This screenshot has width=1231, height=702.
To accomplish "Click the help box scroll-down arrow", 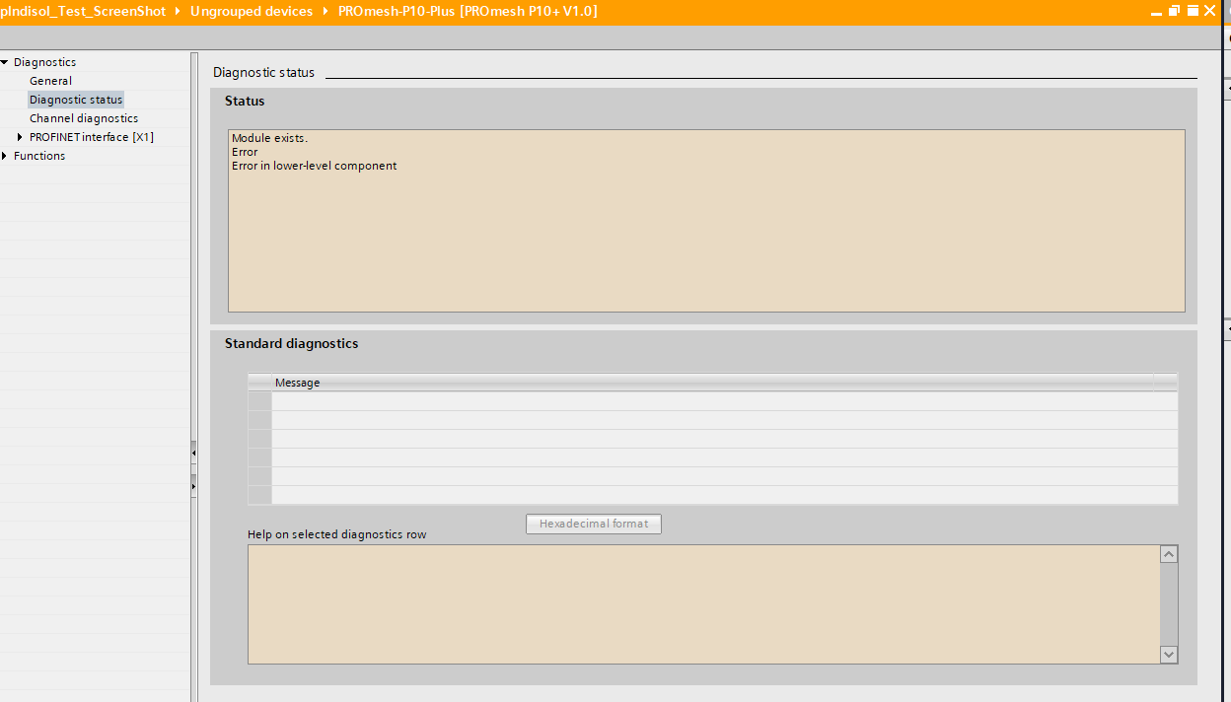I will click(x=1169, y=654).
